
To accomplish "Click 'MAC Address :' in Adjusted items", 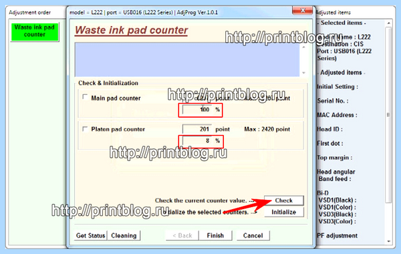I will click(x=337, y=115).
